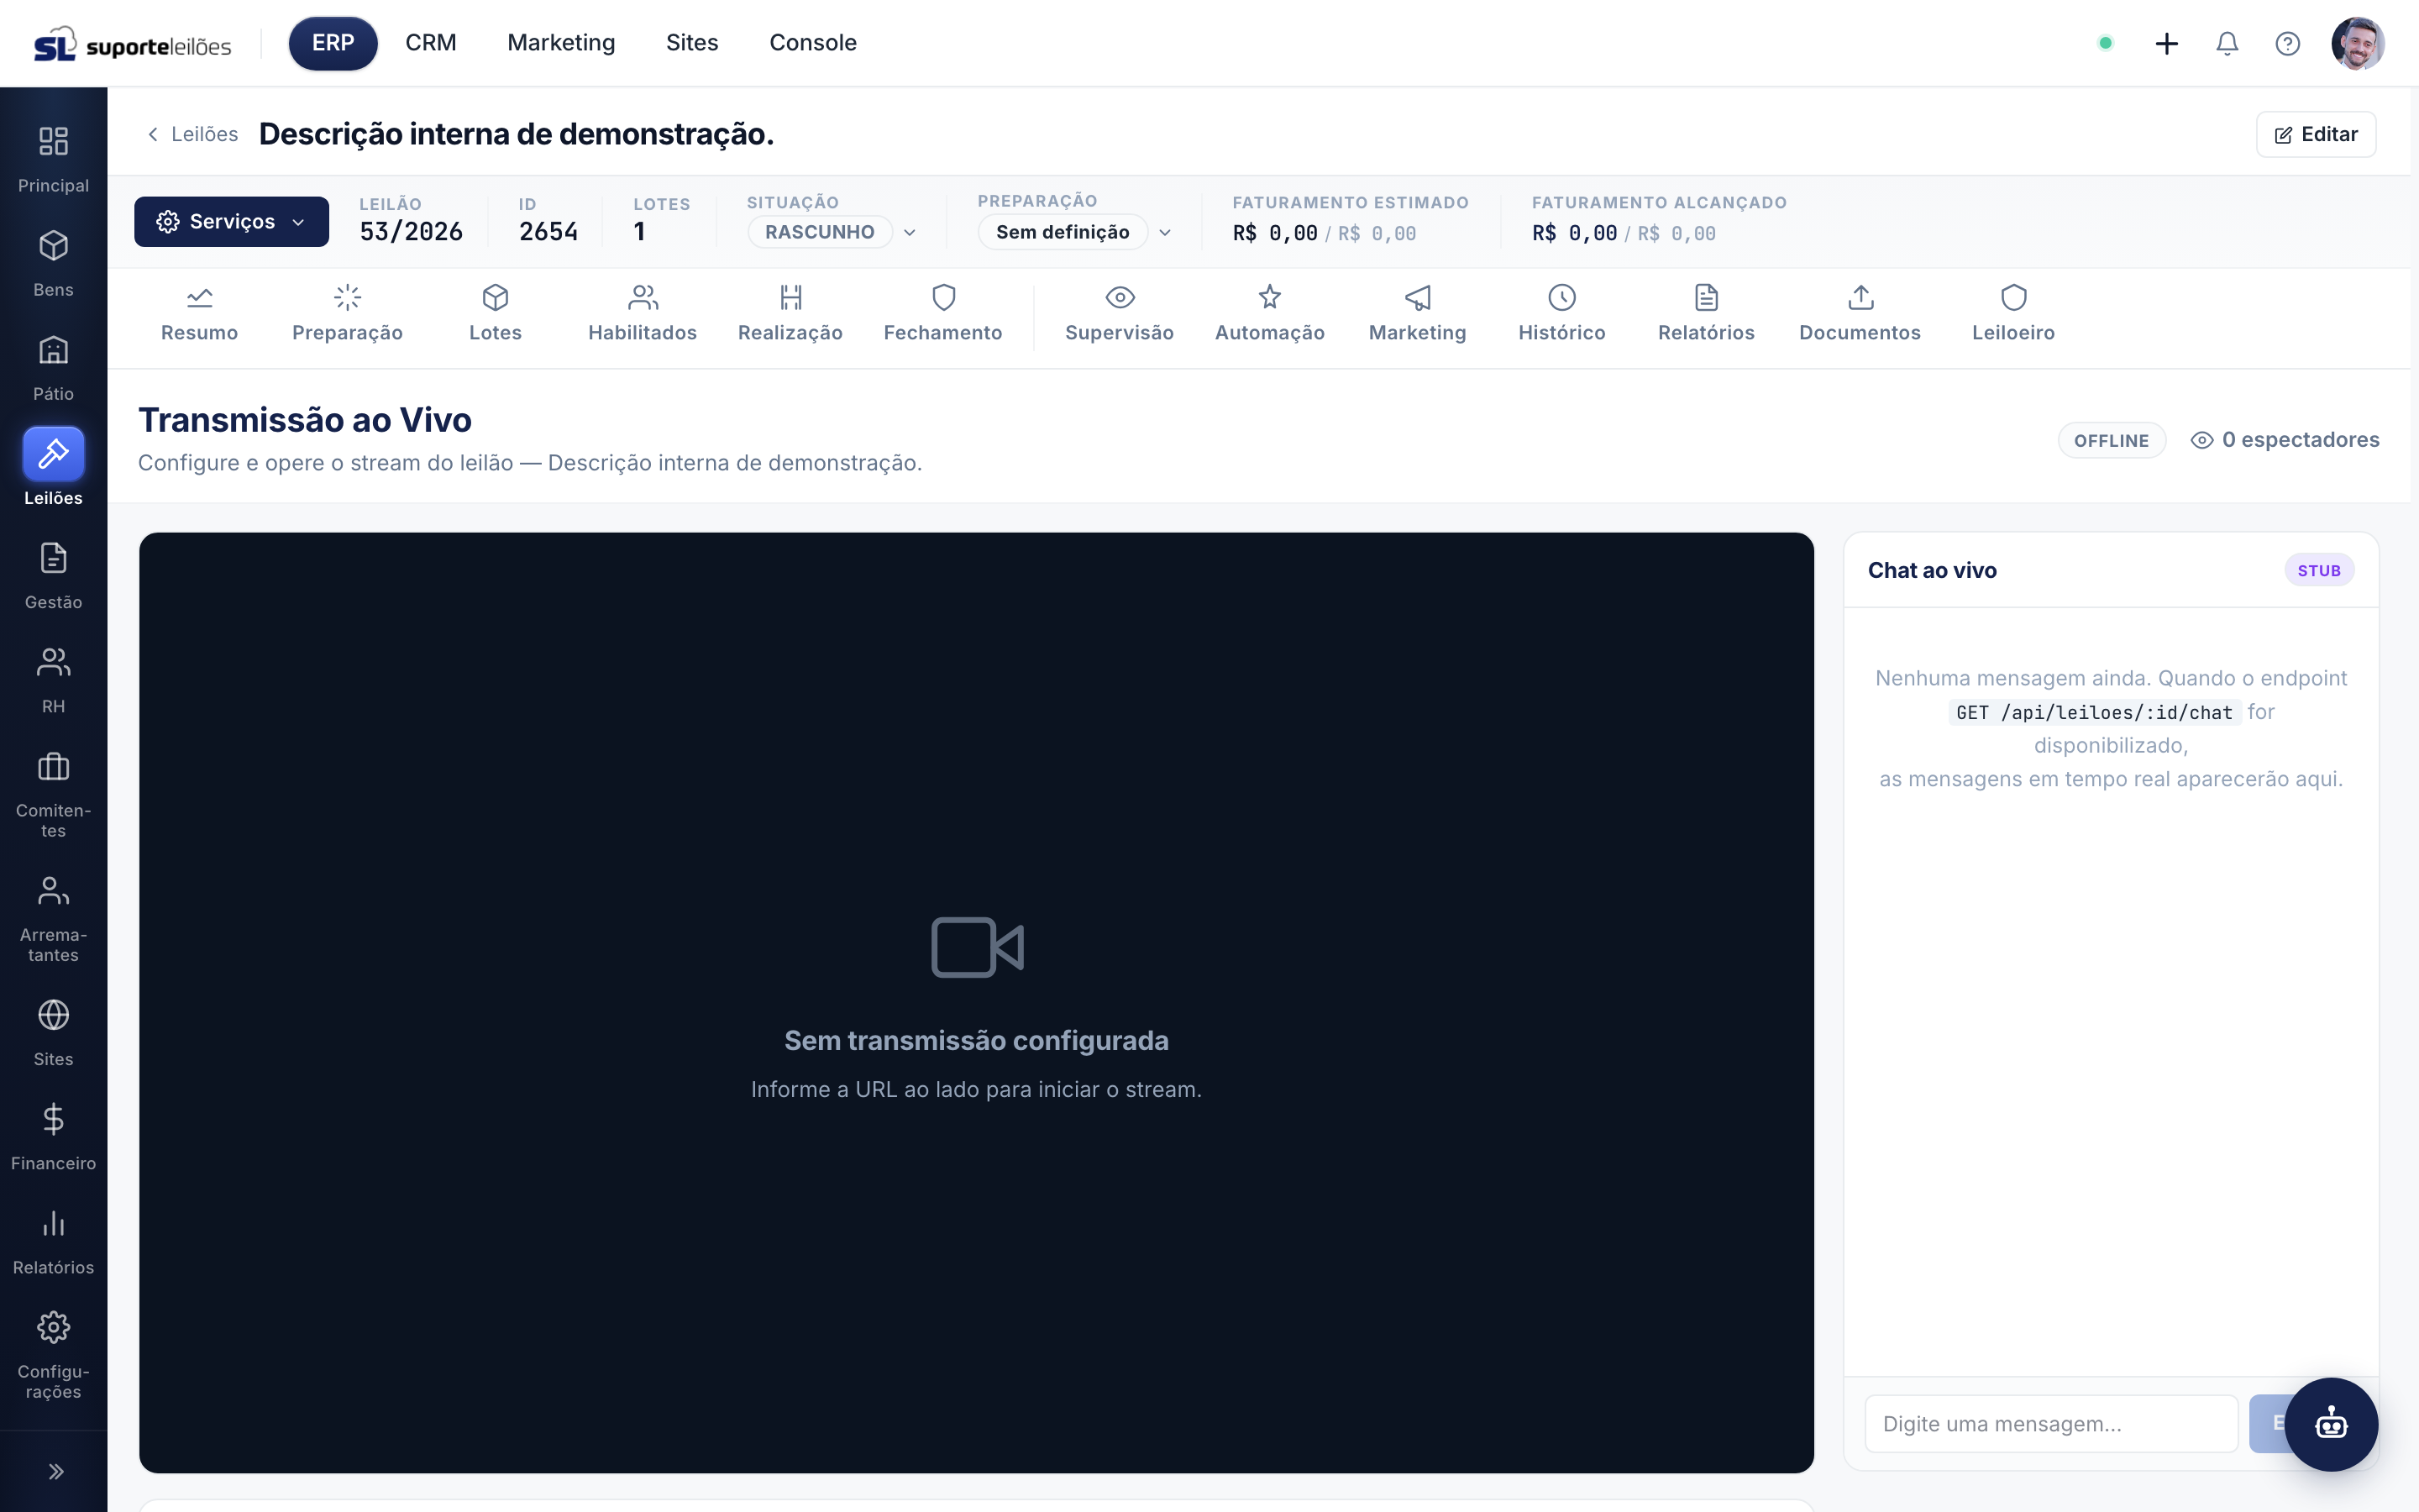Click the Chat ao vivo heading

pyautogui.click(x=1931, y=570)
